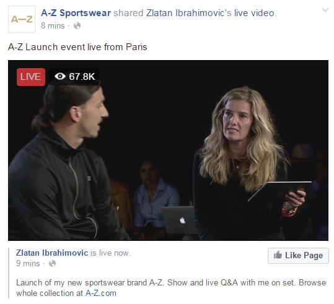
Task: Click the 67.8K viewer count
Action: tap(82, 77)
